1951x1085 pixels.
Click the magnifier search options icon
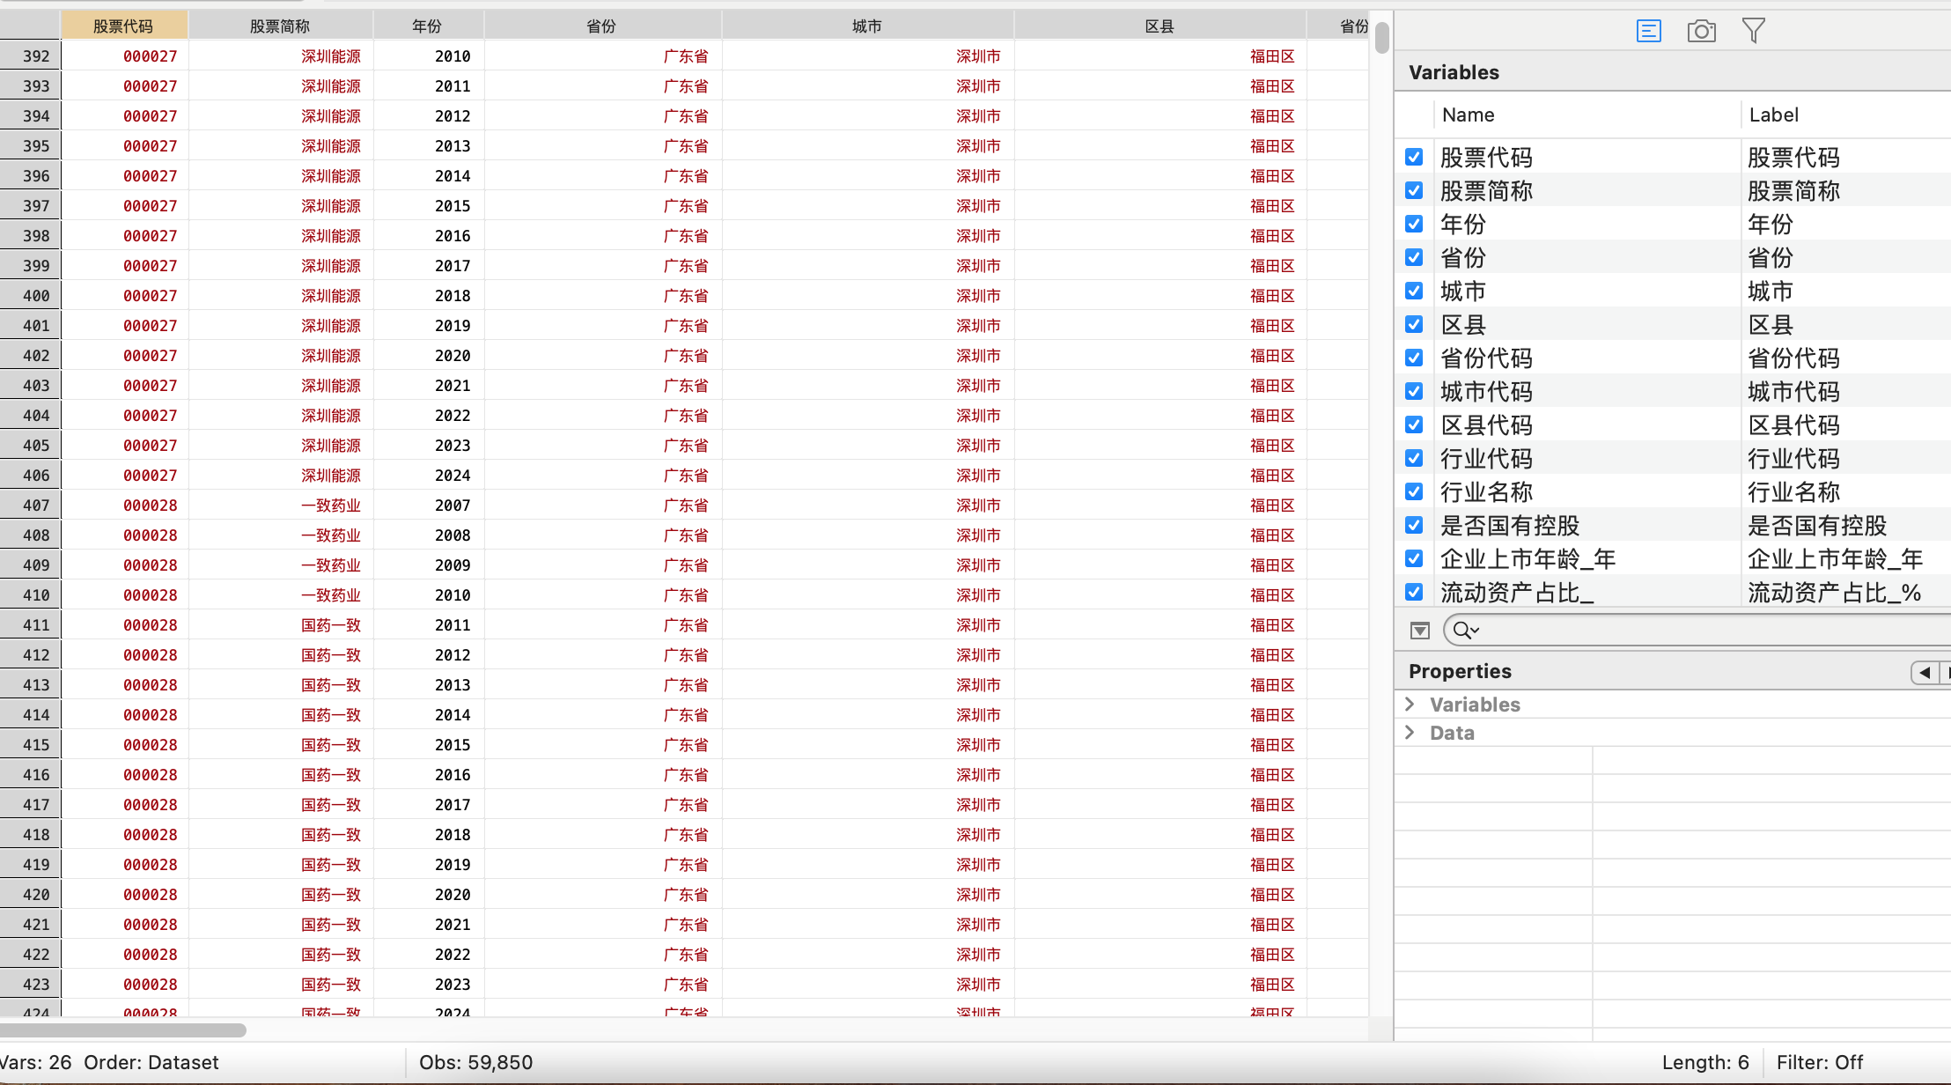click(x=1465, y=631)
